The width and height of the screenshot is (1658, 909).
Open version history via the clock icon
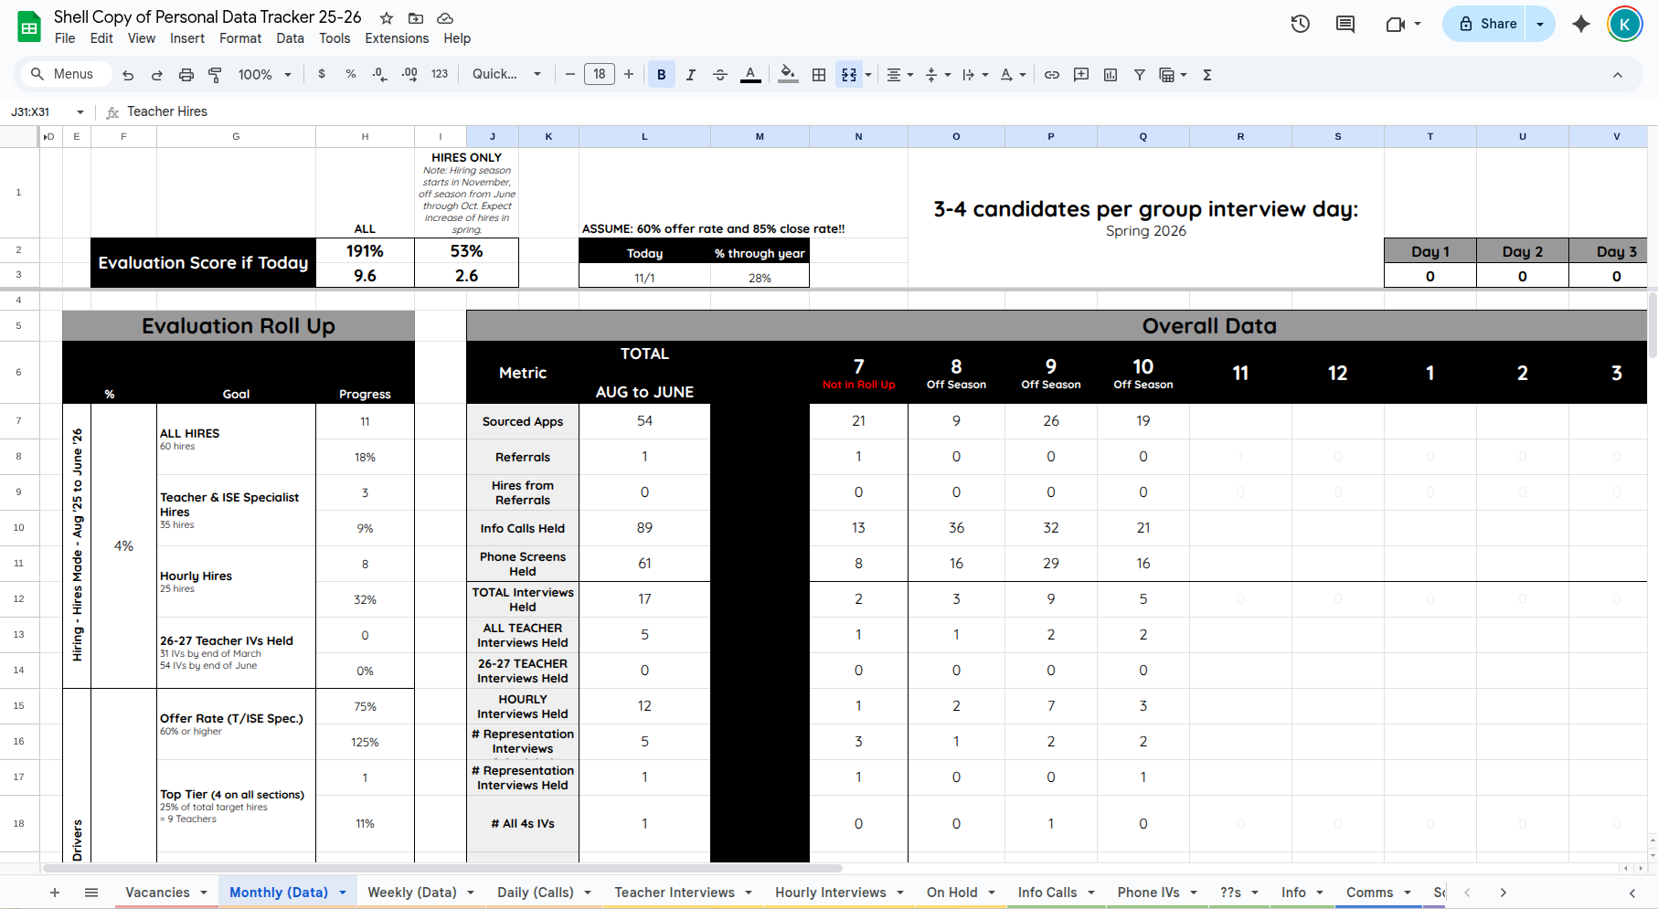click(1300, 25)
